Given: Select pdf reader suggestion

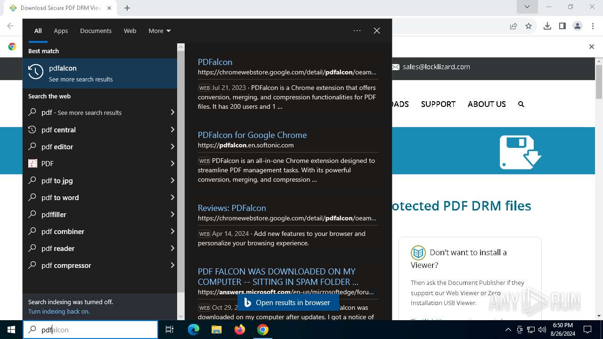Looking at the screenshot, I should (x=100, y=248).
